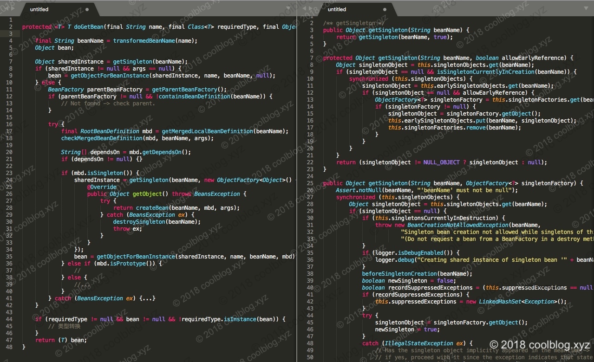Click line number 24 in left pane gutter
The image size is (594, 362).
point(10,180)
